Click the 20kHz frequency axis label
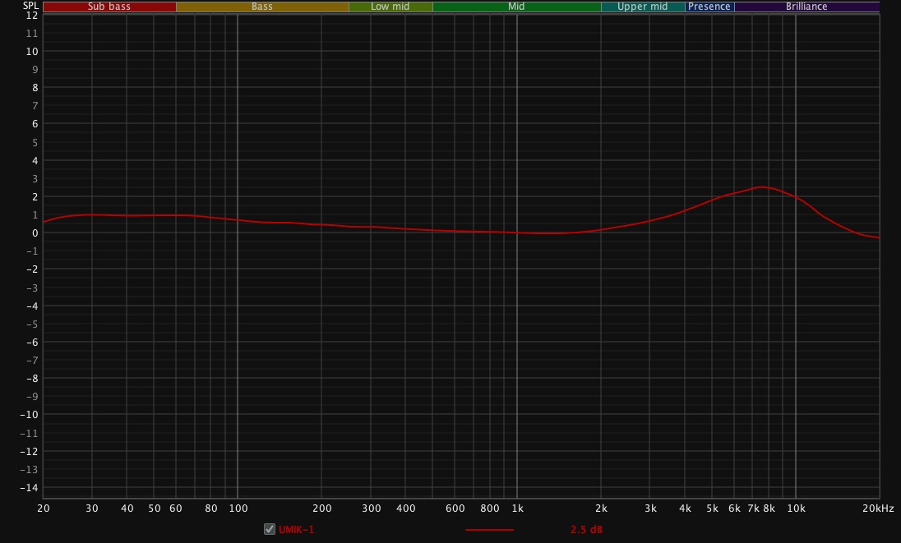Viewport: 901px width, 543px height. coord(877,508)
